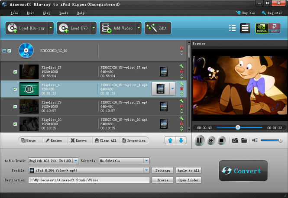
Task: Uncheck the Playlist_27 checkbox
Action: coord(15,72)
